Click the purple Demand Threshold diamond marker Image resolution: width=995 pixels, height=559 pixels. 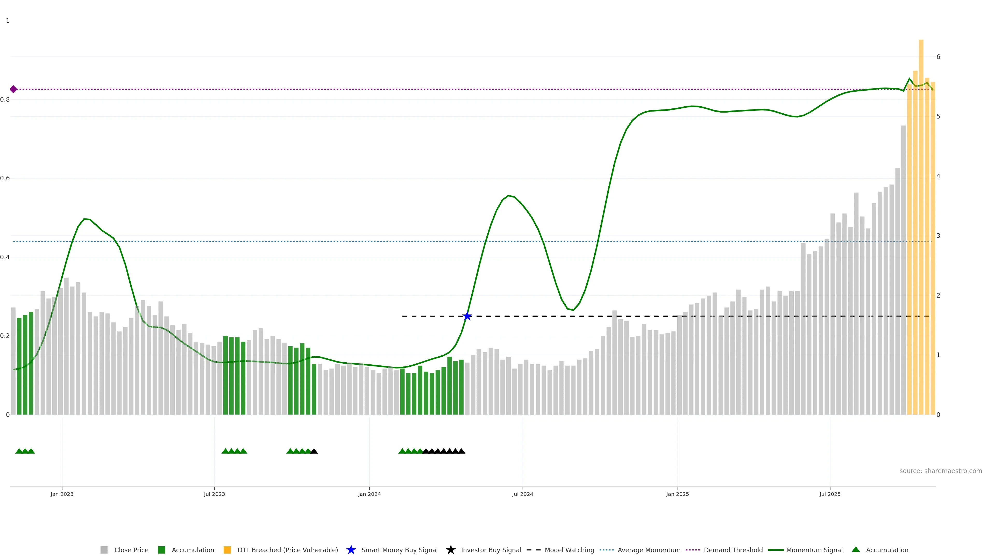(13, 89)
